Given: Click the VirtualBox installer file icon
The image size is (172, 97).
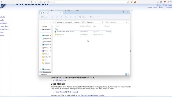Looking at the screenshot, I should pyautogui.click(x=56, y=32).
